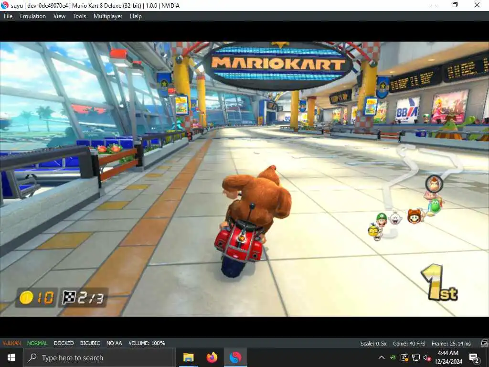Screen dimensions: 489x367
Task: Click the window title bar text
Action: (x=95, y=5)
